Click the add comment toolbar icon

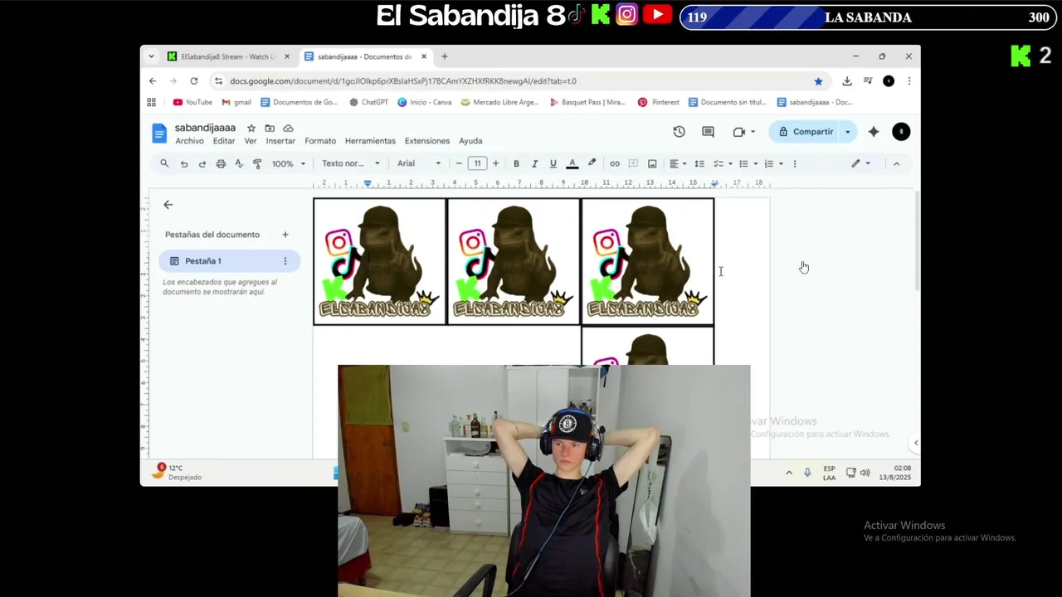coord(633,163)
